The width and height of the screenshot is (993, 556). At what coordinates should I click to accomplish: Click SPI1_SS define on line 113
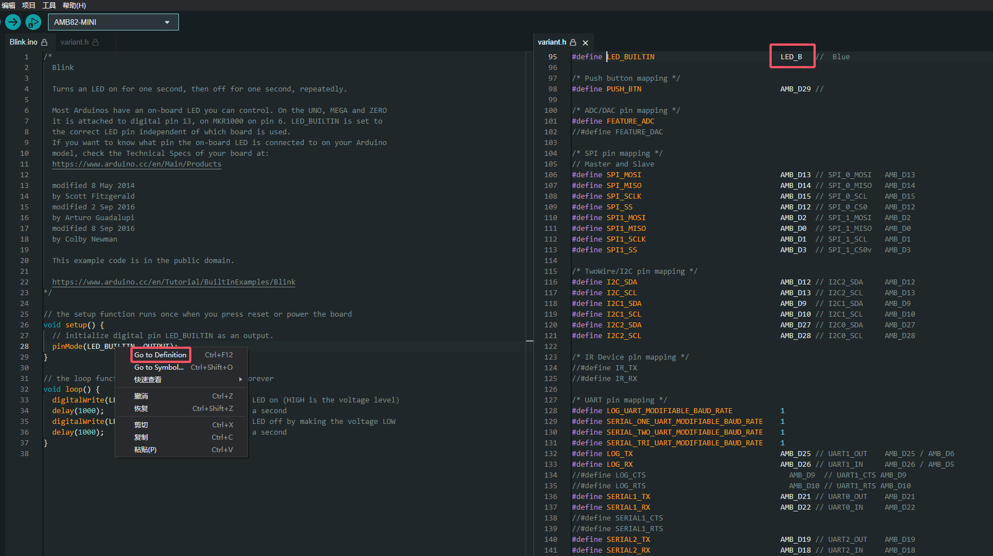pos(622,250)
